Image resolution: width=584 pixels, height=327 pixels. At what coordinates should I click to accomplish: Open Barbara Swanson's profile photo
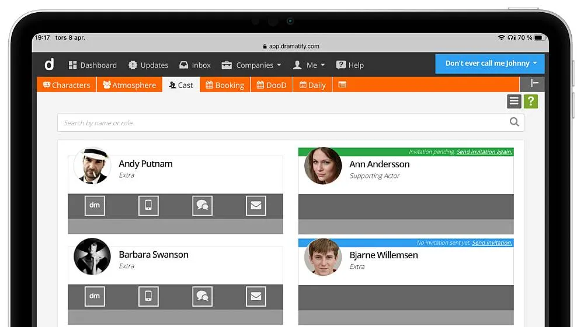coord(92,256)
